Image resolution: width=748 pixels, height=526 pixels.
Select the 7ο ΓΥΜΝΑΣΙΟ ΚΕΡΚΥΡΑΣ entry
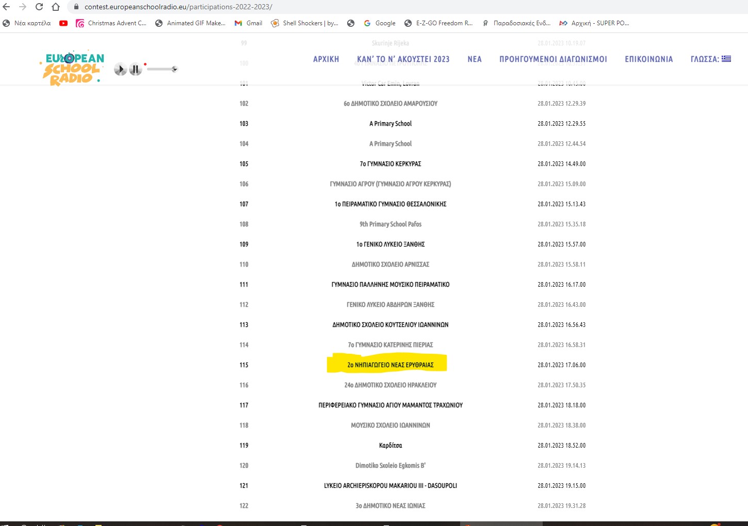390,164
